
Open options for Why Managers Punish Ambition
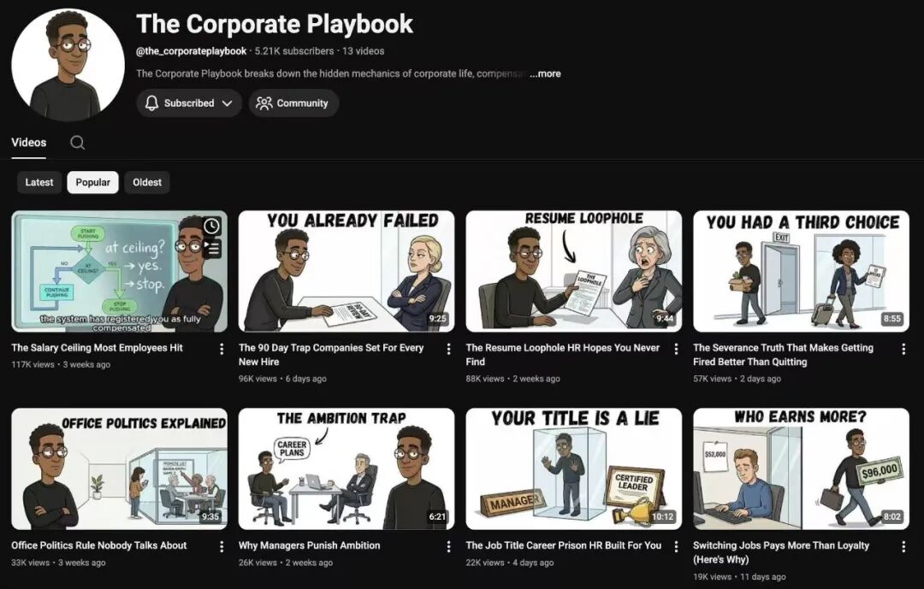(448, 545)
